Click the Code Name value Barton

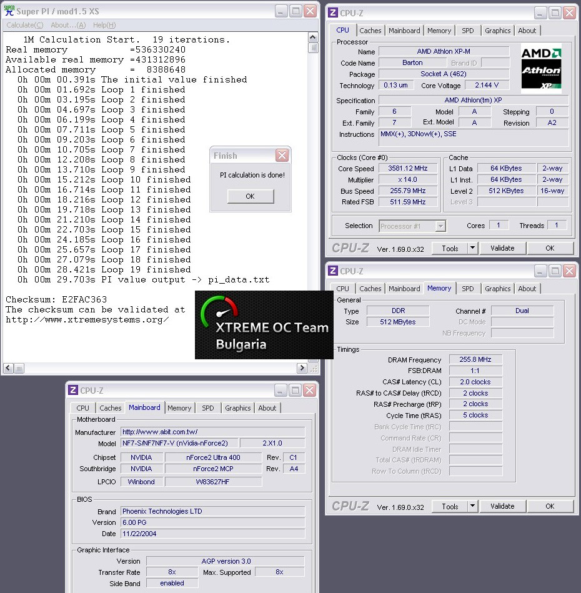[412, 62]
